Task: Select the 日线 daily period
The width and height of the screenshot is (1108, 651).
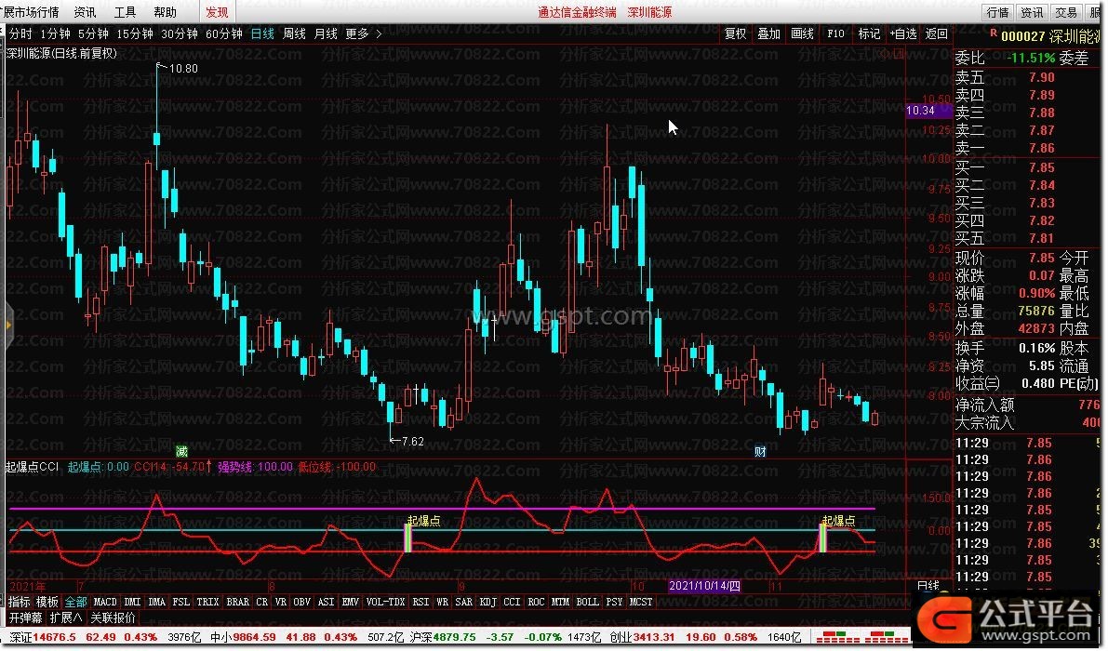Action: 262,33
